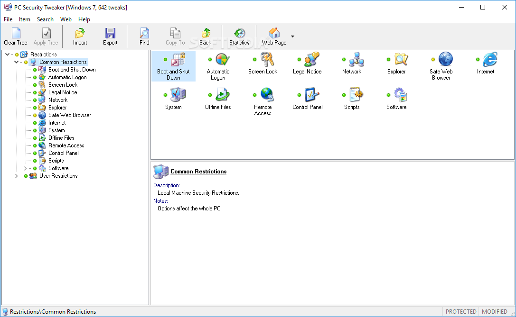516x317 pixels.
Task: Toggle green status dot beside Network in right pane
Action: click(344, 59)
